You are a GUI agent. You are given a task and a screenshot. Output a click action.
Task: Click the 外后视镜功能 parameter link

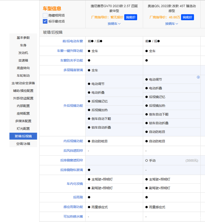coord(73,106)
